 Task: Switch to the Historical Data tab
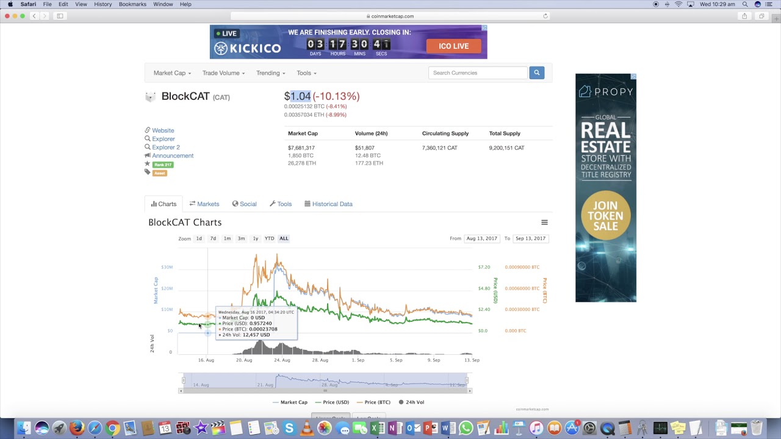point(328,204)
